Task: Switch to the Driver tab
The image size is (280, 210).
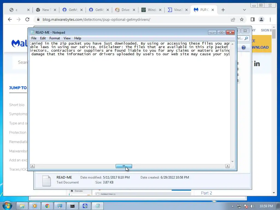Action: pos(123,10)
